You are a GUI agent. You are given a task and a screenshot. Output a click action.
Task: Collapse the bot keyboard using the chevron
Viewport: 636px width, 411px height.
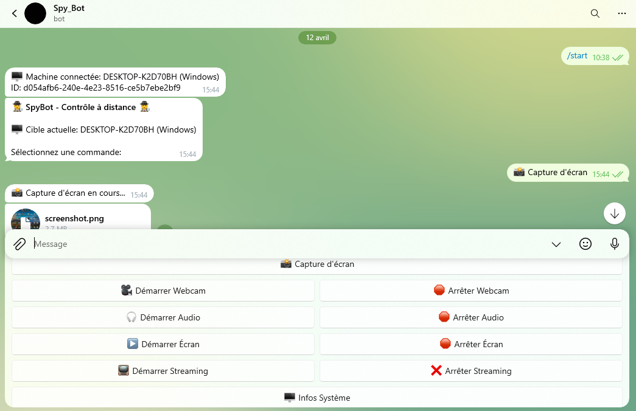[x=556, y=244]
